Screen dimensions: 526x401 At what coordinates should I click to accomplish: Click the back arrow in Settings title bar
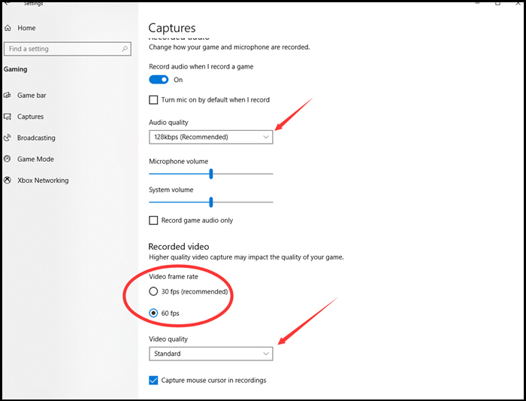8,4
